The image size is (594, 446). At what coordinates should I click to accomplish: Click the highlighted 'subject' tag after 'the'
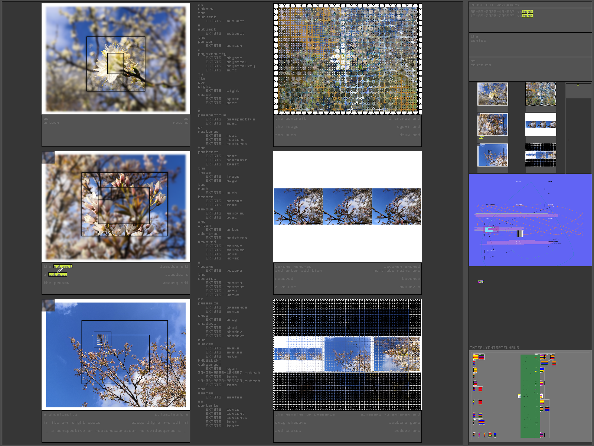63,266
